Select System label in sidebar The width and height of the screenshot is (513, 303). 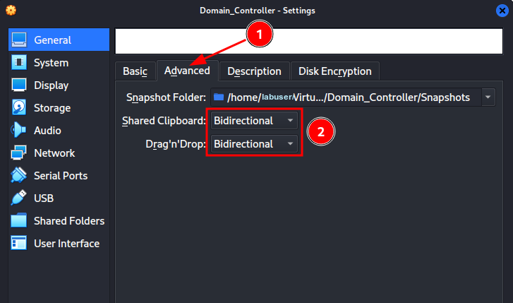pos(52,63)
